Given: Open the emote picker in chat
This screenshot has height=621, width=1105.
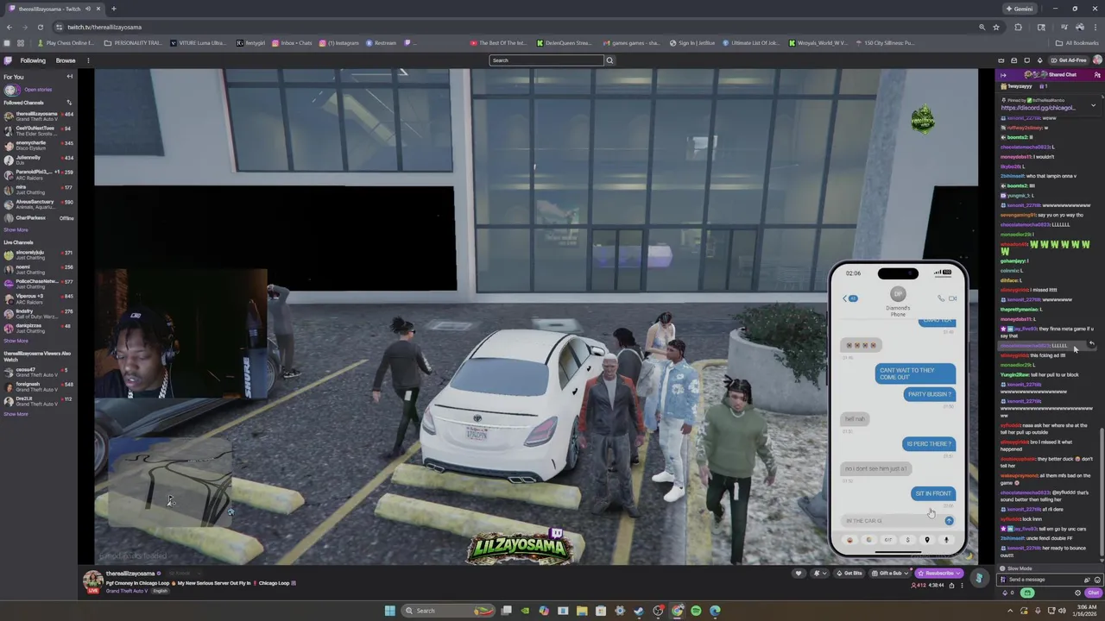Looking at the screenshot, I should tap(1097, 580).
